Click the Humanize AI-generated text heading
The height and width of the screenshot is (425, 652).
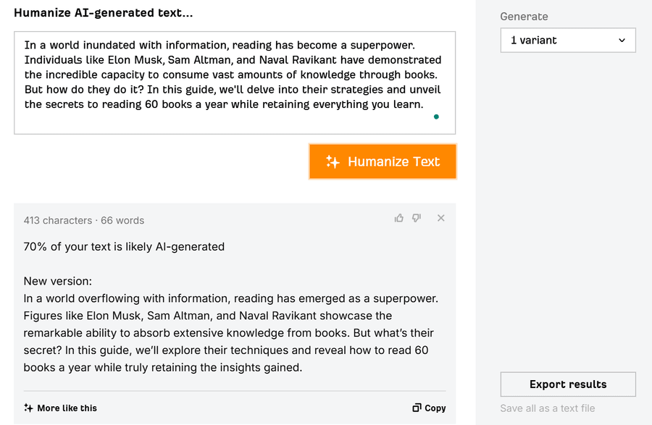point(104,13)
